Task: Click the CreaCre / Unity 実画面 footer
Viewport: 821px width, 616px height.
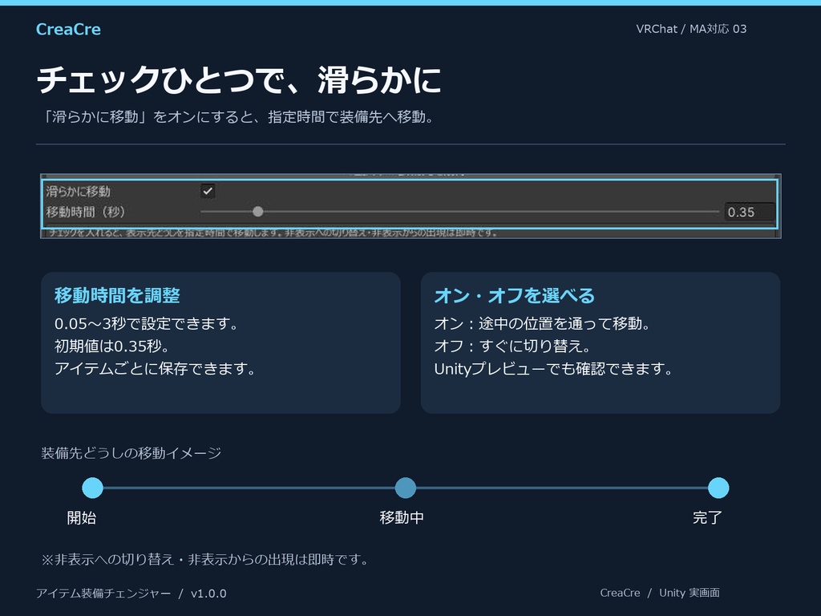Action: pyautogui.click(x=660, y=593)
